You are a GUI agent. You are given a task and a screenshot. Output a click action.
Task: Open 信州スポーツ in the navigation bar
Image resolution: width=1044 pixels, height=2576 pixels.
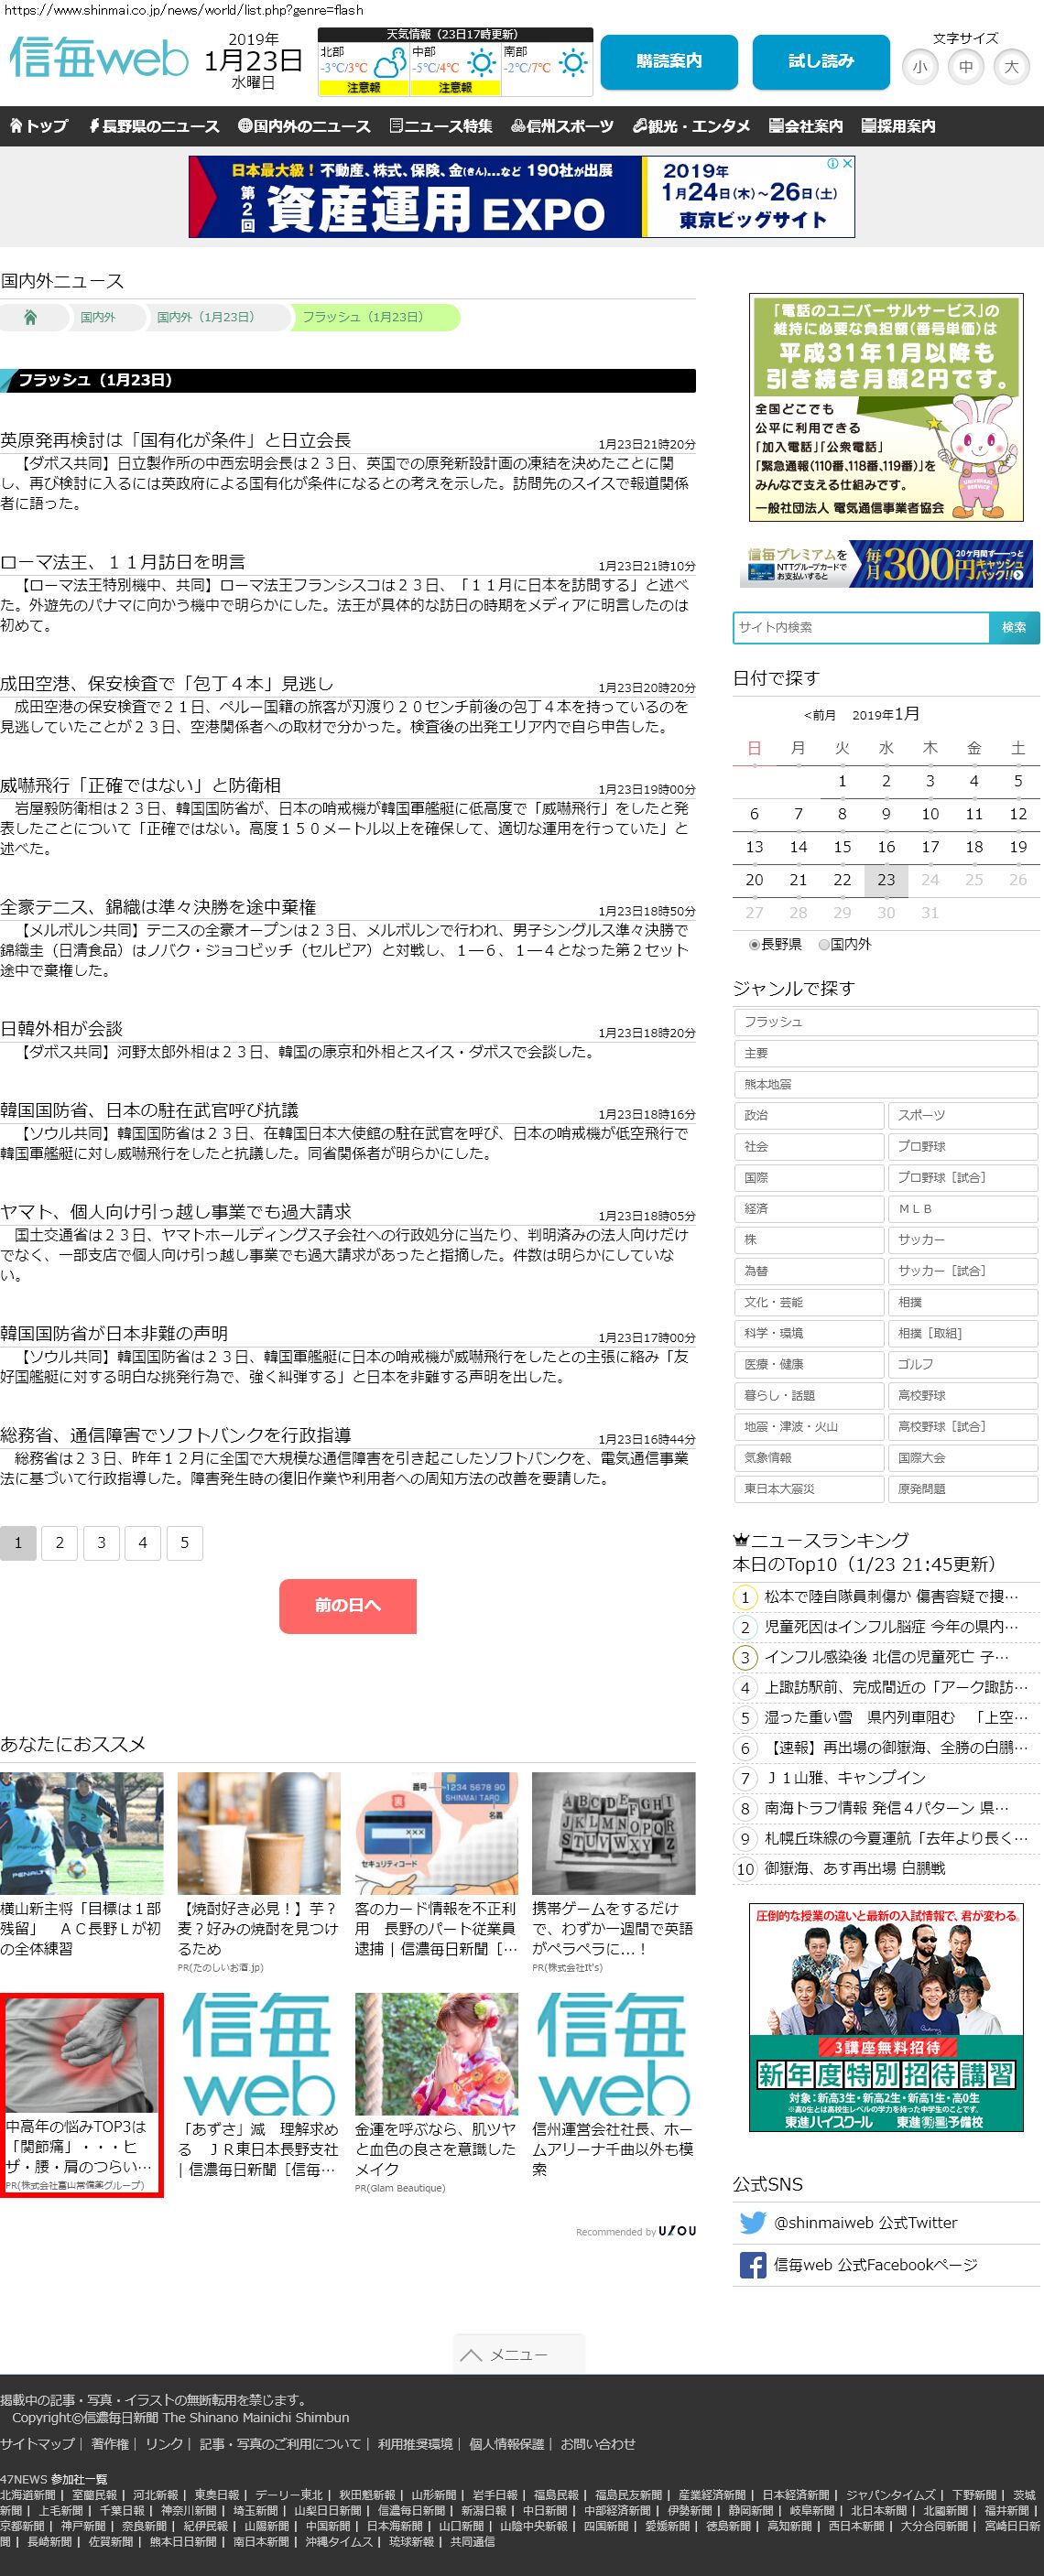point(562,126)
